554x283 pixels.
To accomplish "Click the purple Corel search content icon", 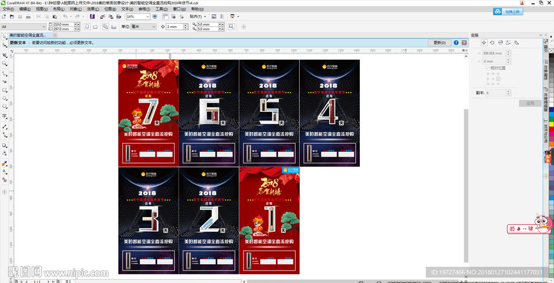I will pos(92,16).
